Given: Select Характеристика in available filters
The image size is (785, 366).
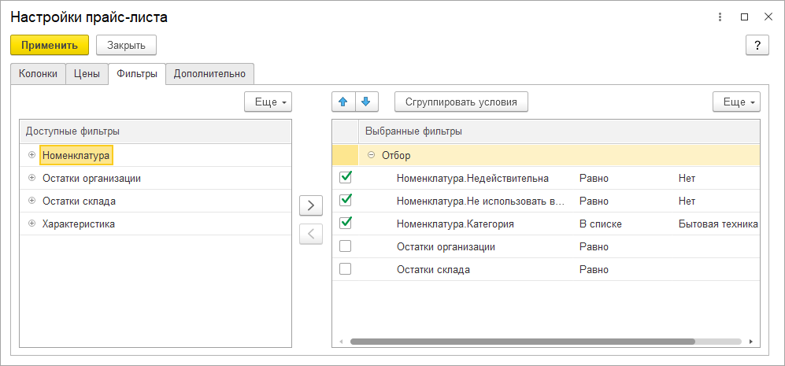Looking at the screenshot, I should pos(79,224).
